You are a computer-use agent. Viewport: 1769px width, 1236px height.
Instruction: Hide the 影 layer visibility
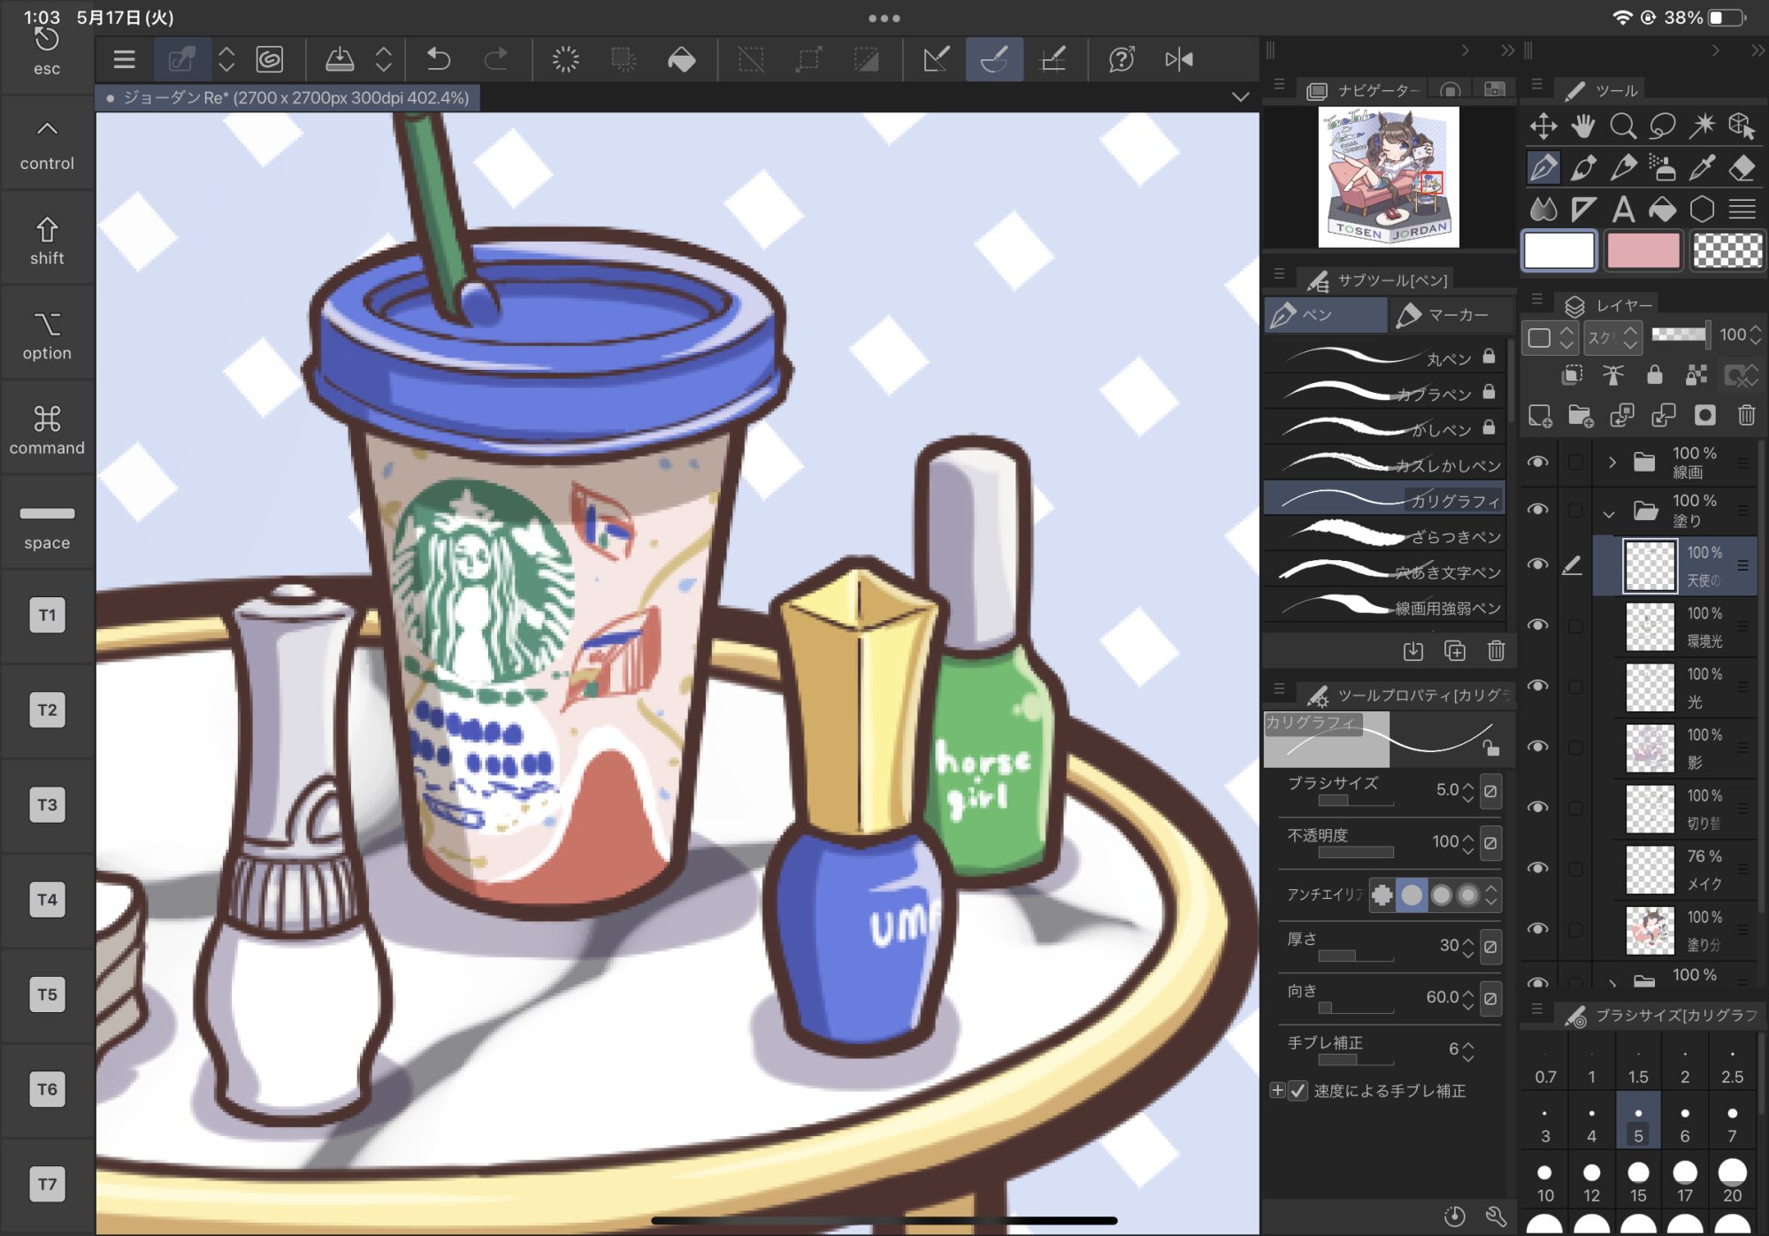pyautogui.click(x=1538, y=747)
